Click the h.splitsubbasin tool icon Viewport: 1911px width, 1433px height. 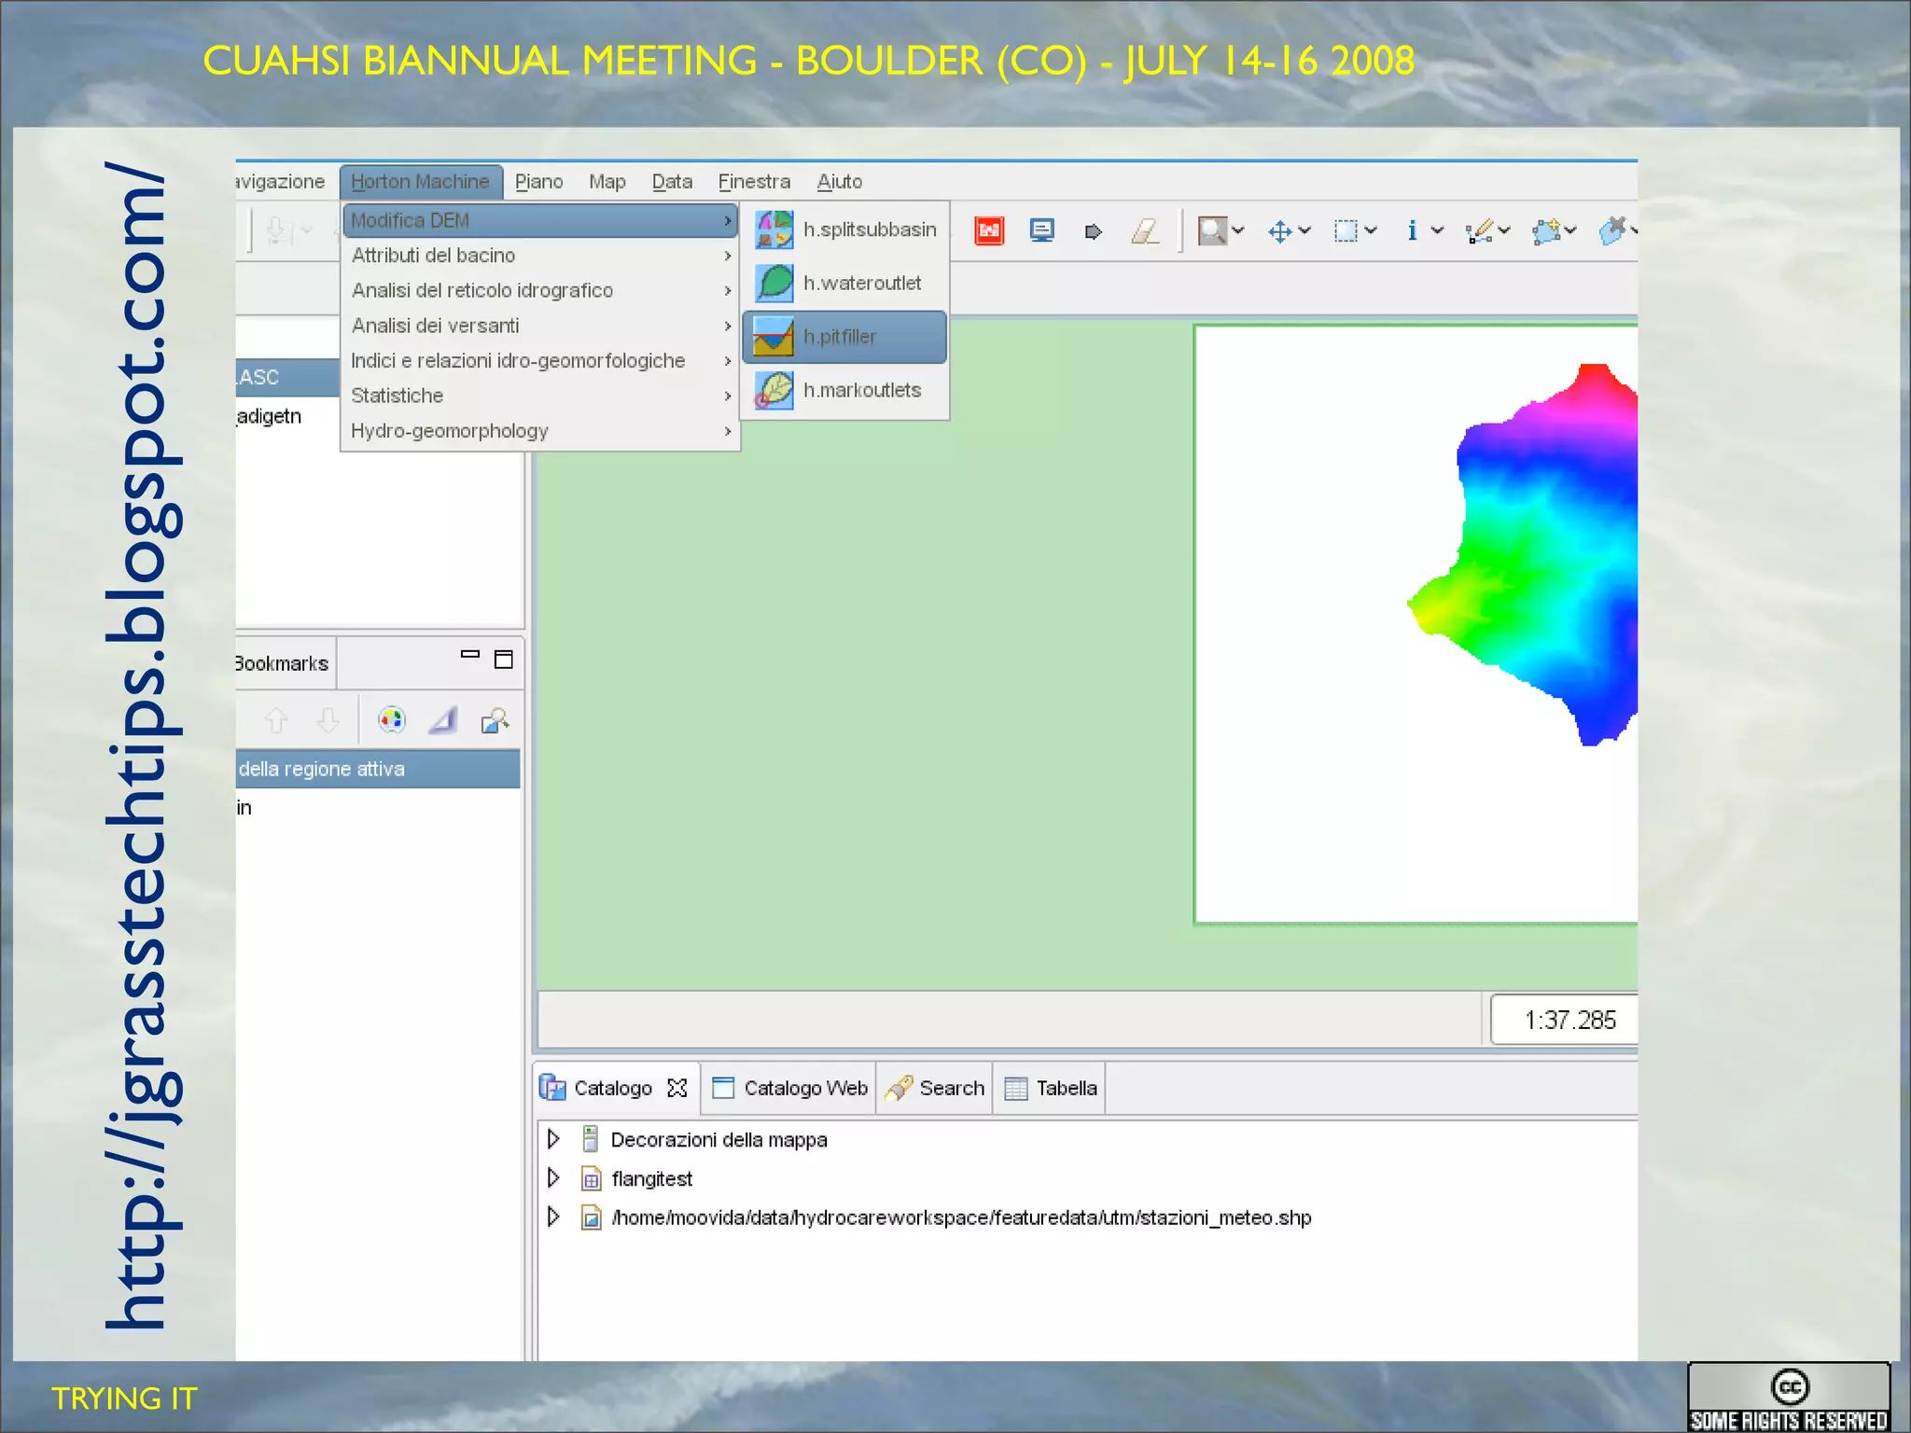[774, 230]
